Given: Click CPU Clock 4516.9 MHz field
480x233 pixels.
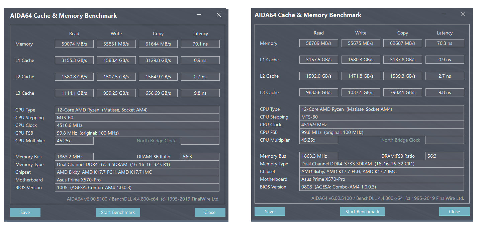Looking at the screenshot, I should click(382, 125).
